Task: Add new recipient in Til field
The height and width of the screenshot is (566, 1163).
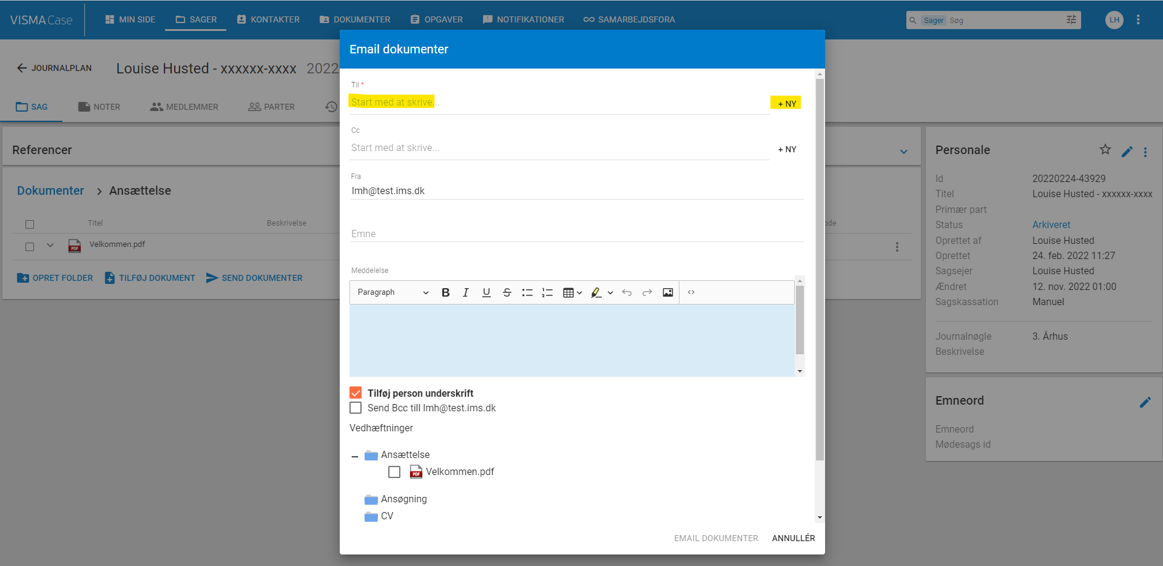Action: [x=786, y=104]
